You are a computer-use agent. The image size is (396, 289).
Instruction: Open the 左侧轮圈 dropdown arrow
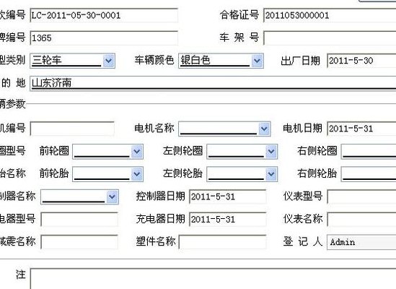271,151
